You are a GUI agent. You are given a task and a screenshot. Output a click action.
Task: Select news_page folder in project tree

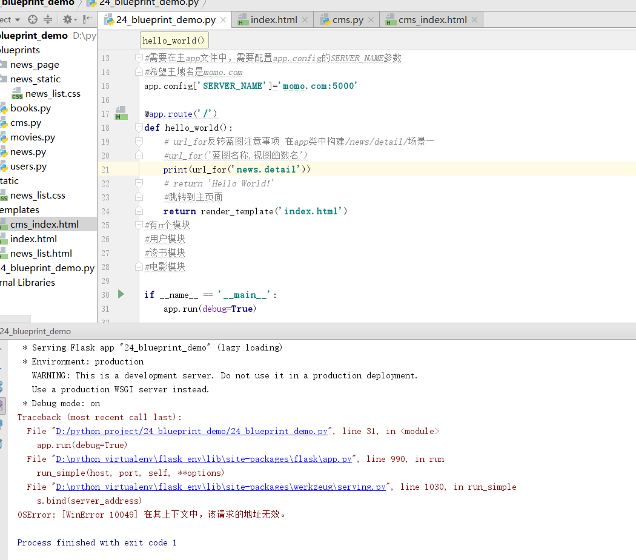coord(35,64)
